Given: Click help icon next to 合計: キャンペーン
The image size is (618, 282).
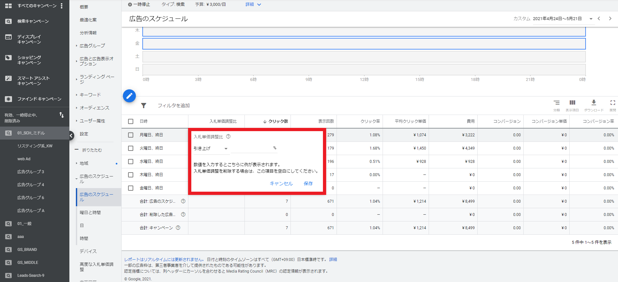Looking at the screenshot, I should pos(178,228).
